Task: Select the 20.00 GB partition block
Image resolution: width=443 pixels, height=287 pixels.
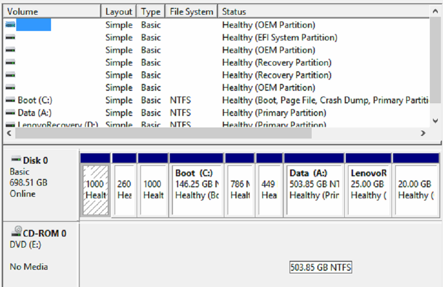Action: pyautogui.click(x=415, y=190)
